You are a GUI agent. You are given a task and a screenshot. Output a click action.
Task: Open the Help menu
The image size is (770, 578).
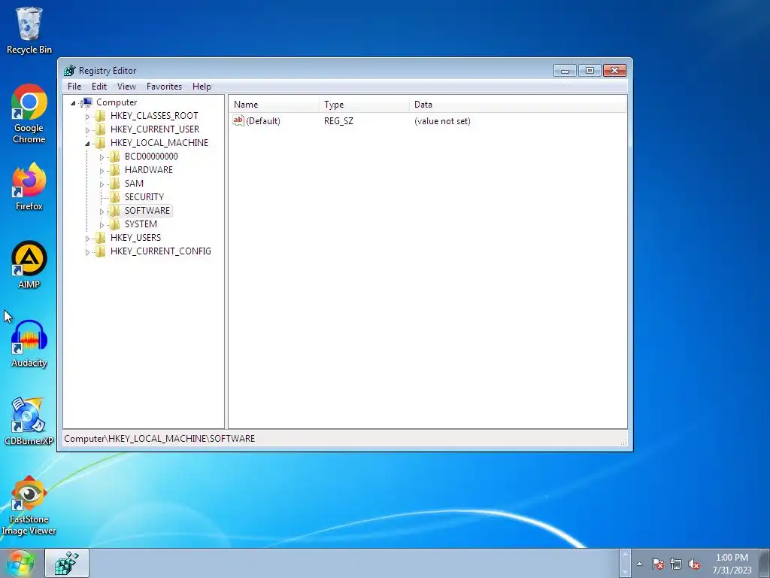click(202, 87)
